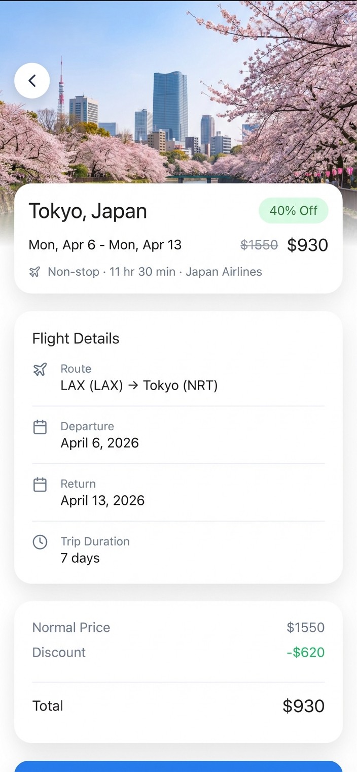Select the LAX to Tokyo (NRT) route
The image size is (357, 772).
pos(139,385)
